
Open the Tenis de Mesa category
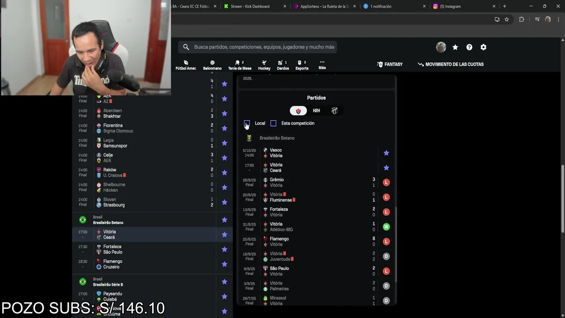click(x=240, y=65)
